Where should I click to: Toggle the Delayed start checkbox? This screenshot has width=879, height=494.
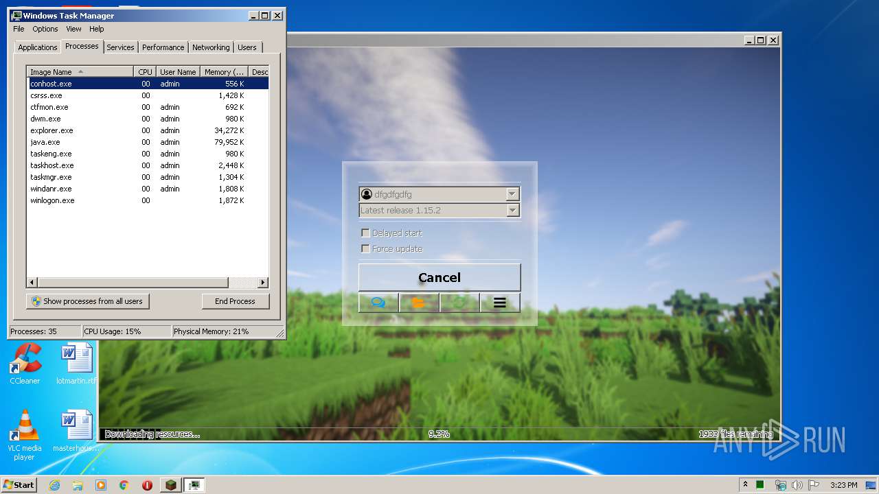tap(365, 233)
